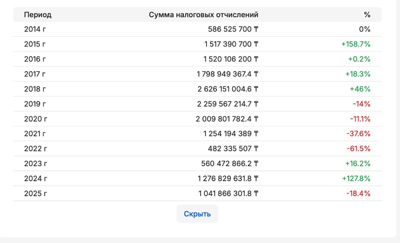
Task: Select the 2014 г row
Action: click(35, 29)
